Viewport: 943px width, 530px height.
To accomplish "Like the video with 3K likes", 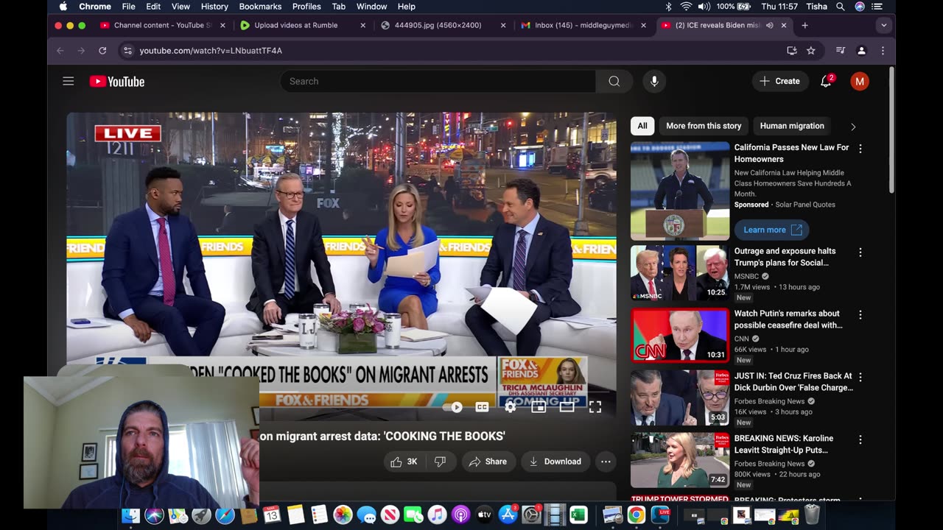I will tap(404, 462).
